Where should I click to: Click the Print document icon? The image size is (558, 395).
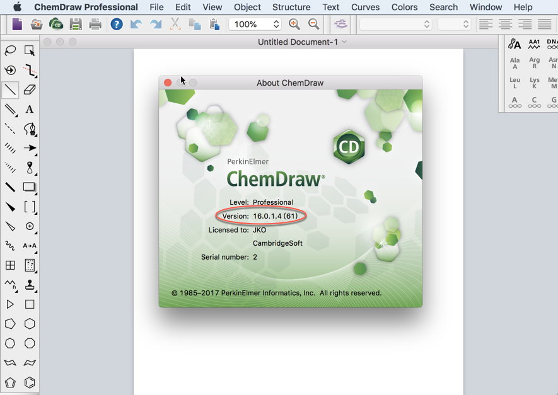[x=94, y=24]
